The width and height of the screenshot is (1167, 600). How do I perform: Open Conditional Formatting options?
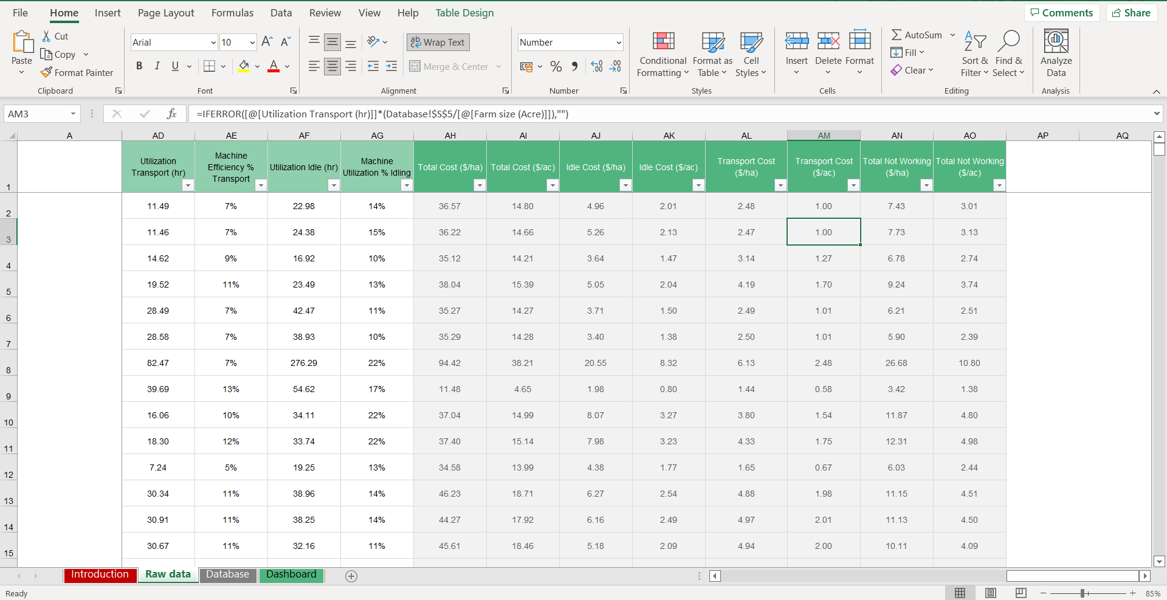[x=662, y=55]
